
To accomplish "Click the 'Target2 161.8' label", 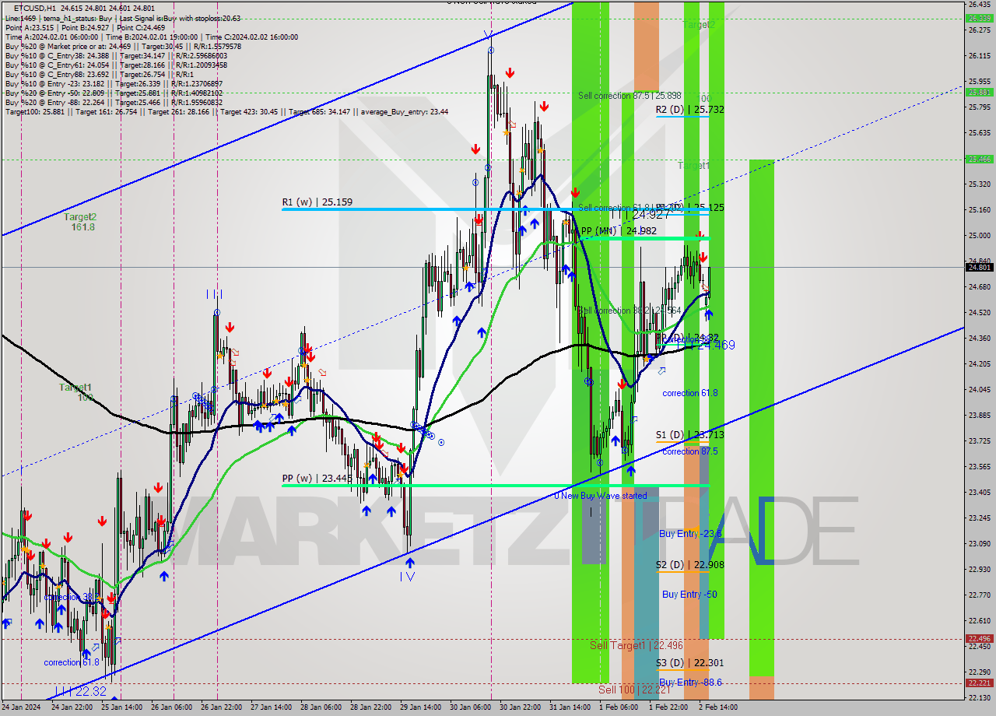I will point(80,222).
